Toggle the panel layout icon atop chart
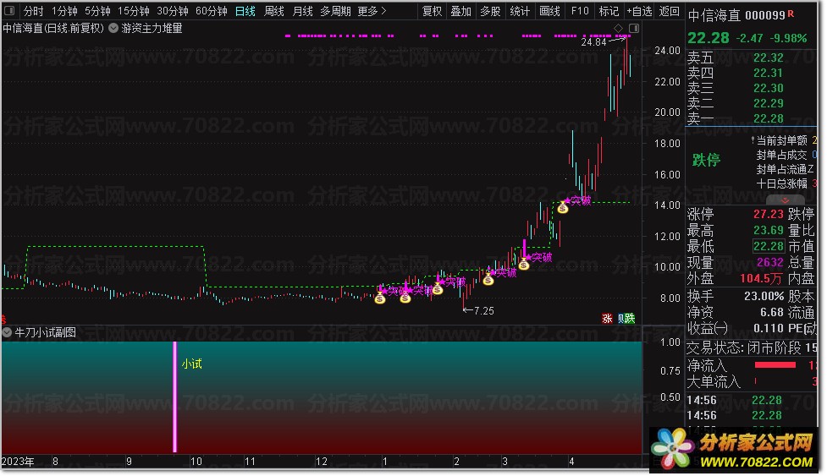The width and height of the screenshot is (827, 476). (x=634, y=28)
